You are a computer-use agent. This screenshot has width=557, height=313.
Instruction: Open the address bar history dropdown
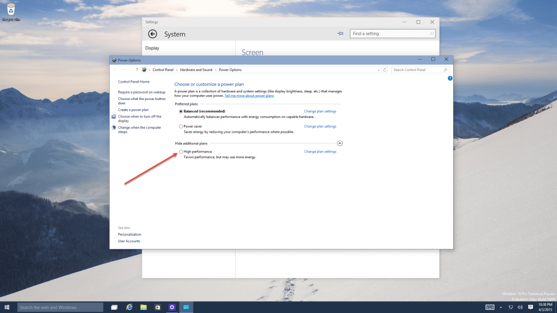(378, 70)
